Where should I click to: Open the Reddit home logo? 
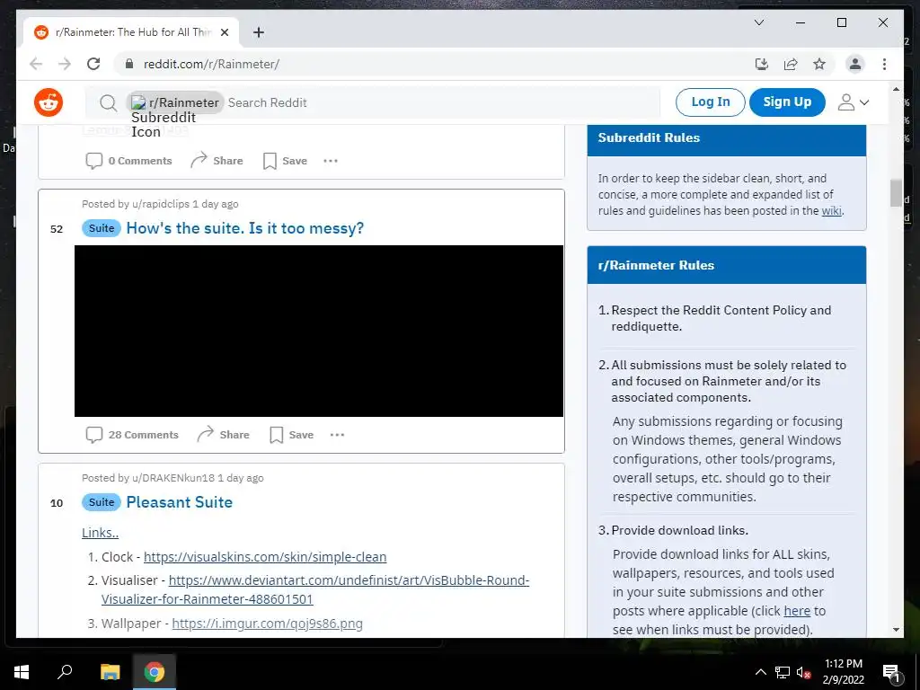(49, 102)
